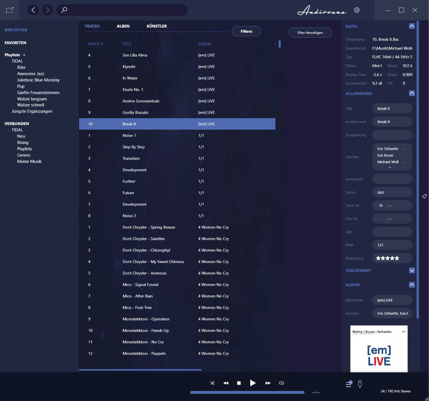Set the star rating under Bewertung
429x401 pixels.
coord(388,258)
